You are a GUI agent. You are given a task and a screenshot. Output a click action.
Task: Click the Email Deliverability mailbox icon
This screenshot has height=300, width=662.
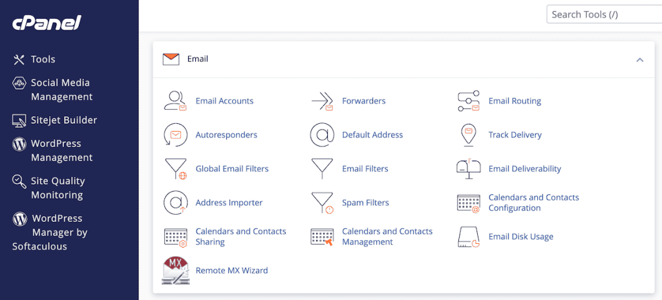[x=469, y=169]
